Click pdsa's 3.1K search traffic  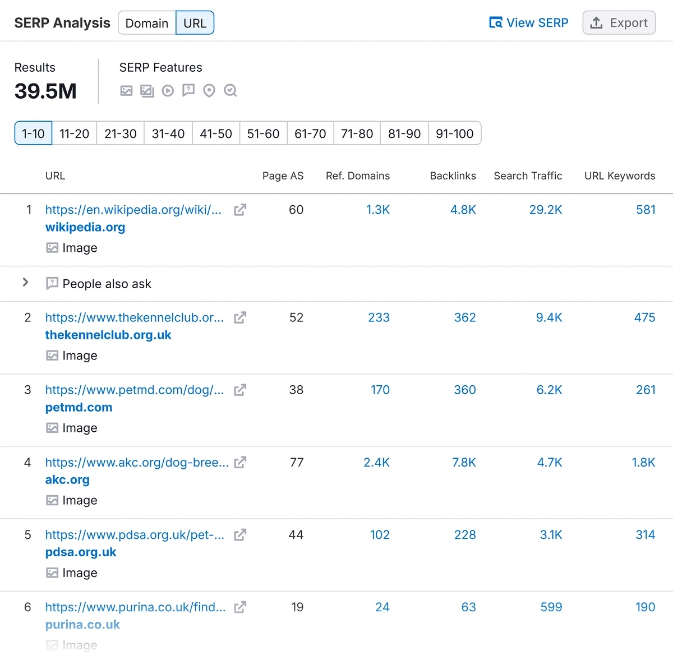coord(551,534)
